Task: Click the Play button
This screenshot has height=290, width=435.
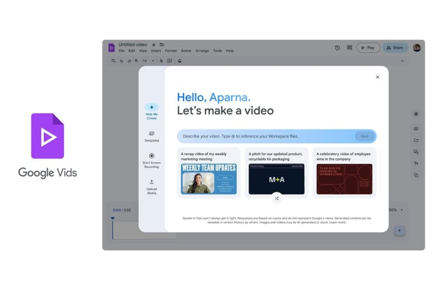Action: [x=368, y=48]
